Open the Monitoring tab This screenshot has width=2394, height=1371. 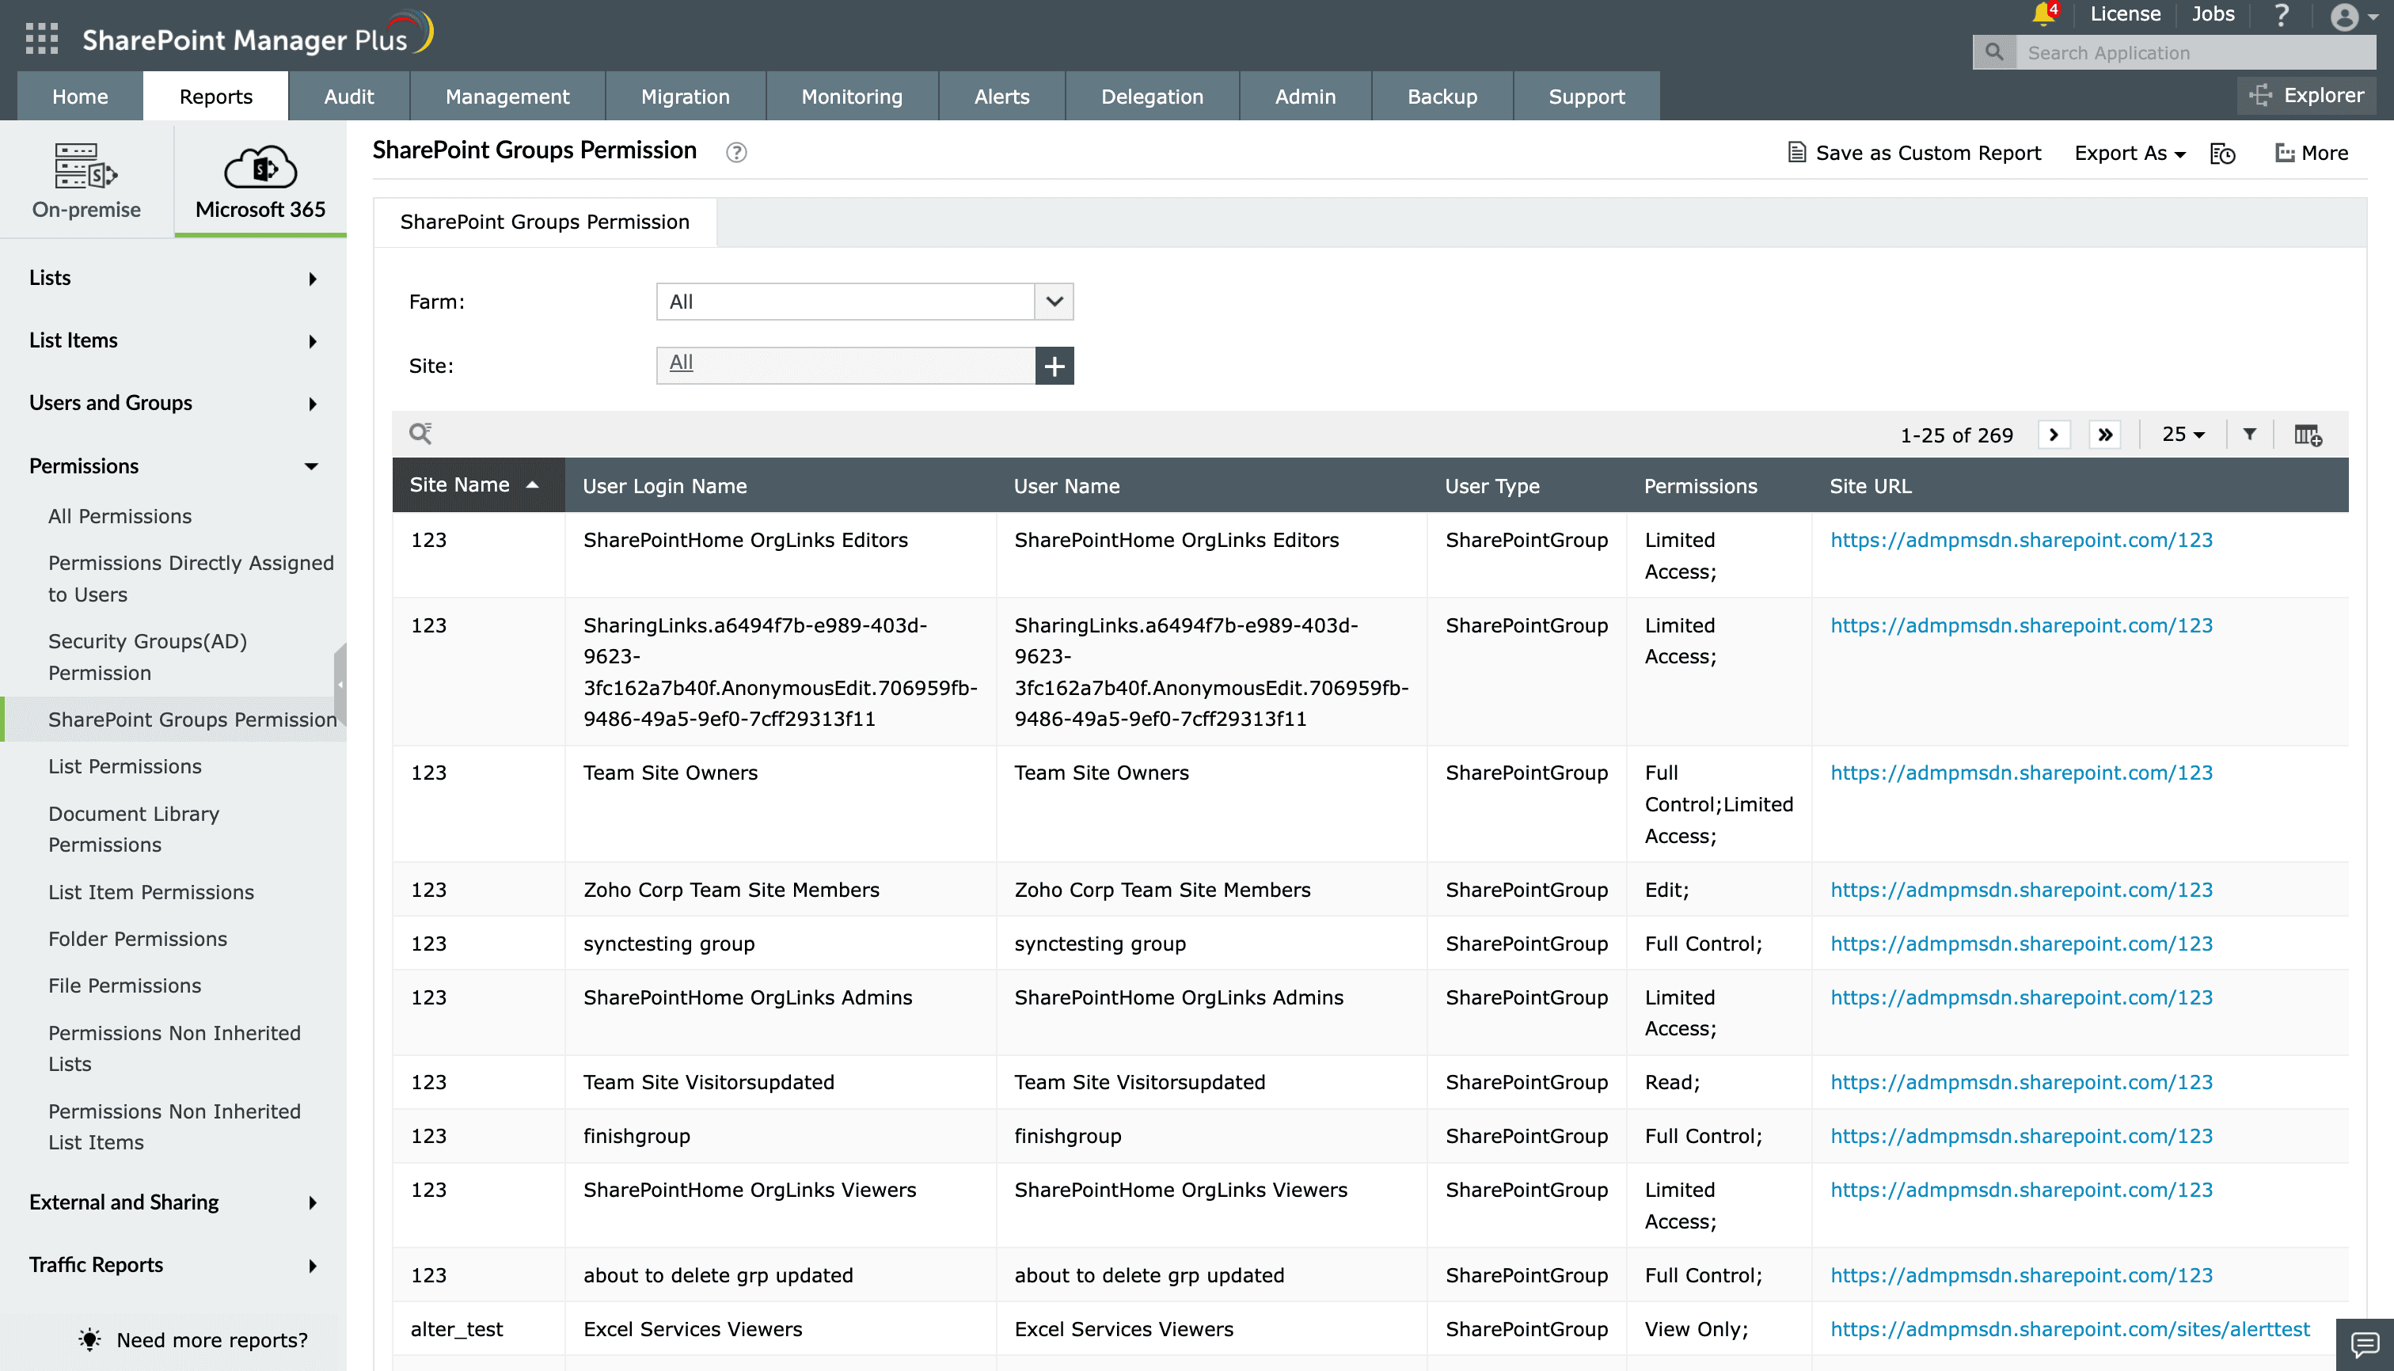click(x=851, y=96)
